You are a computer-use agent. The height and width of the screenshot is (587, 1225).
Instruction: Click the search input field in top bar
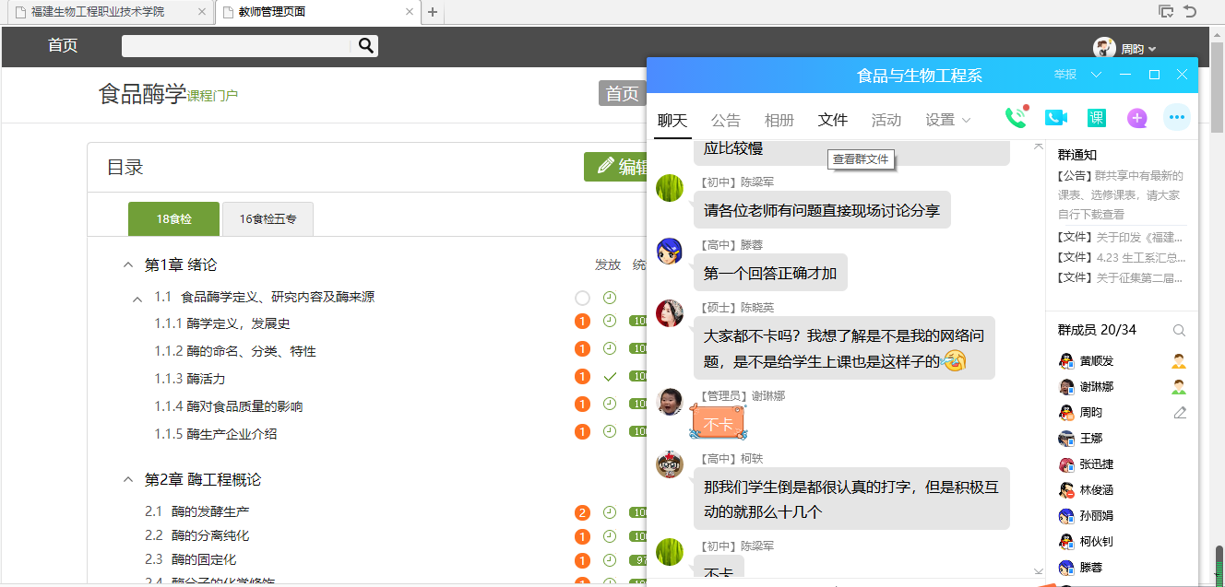[x=238, y=46]
